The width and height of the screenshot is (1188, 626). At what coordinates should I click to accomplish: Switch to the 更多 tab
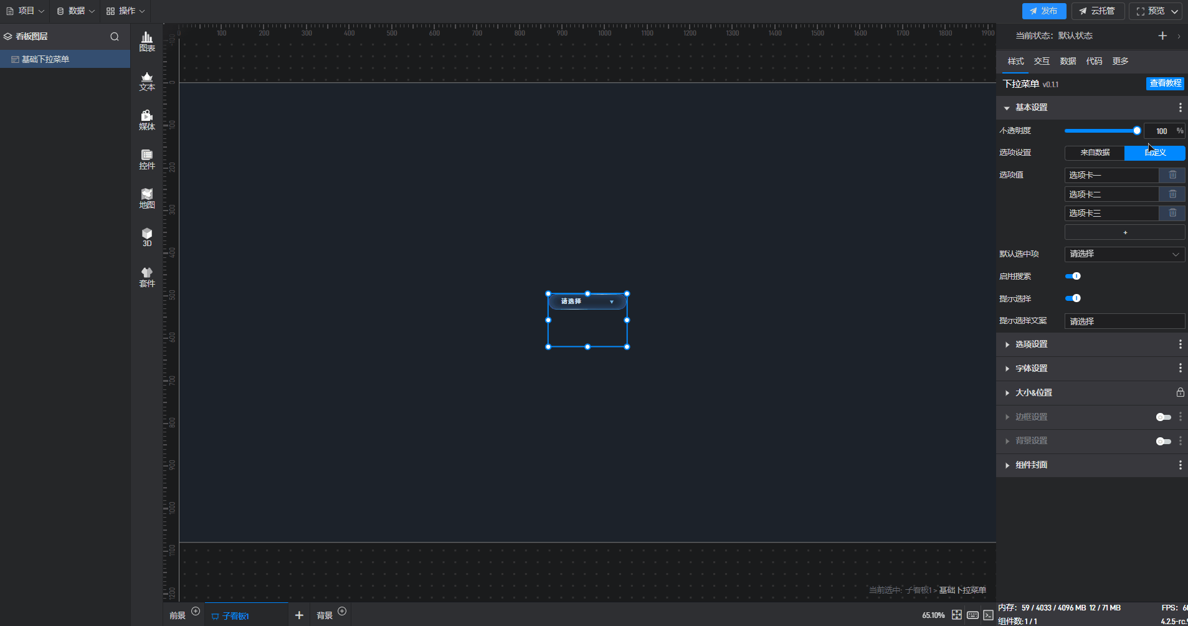1120,61
